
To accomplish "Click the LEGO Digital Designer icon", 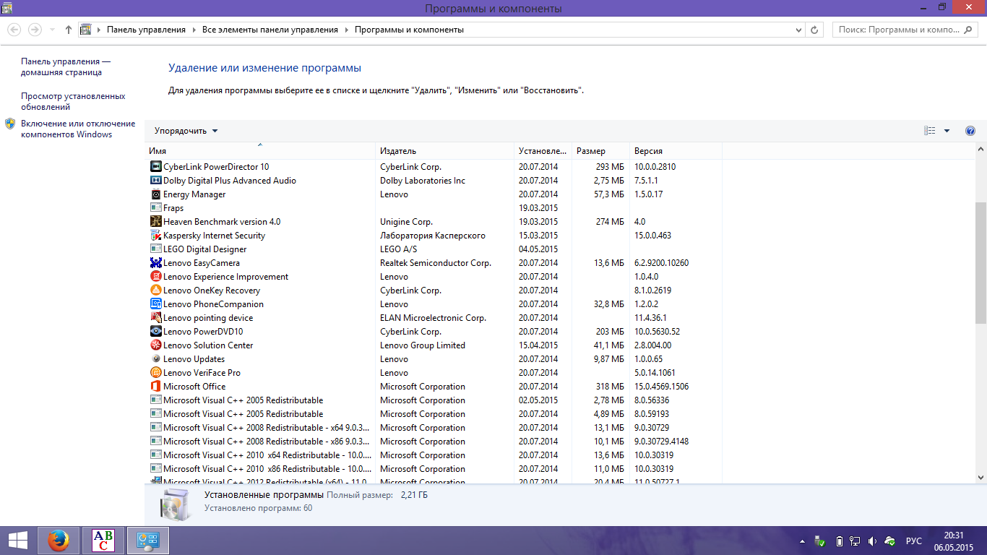I will click(155, 249).
